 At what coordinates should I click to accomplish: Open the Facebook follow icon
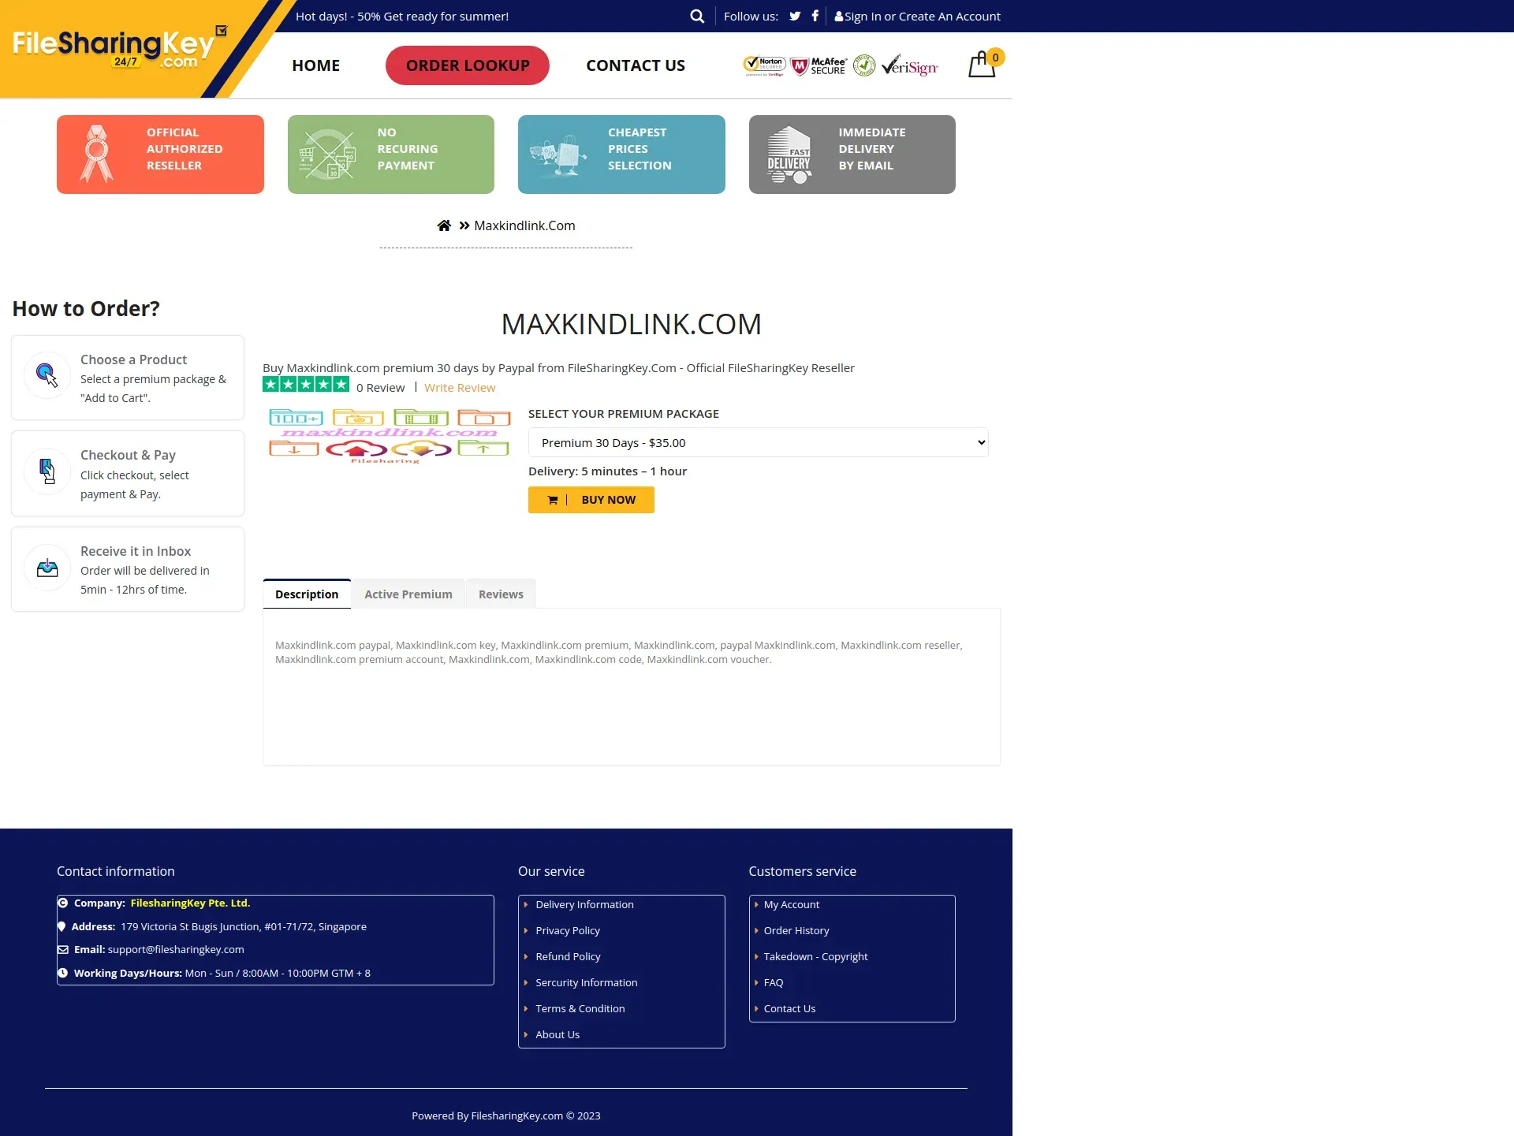[x=815, y=16]
